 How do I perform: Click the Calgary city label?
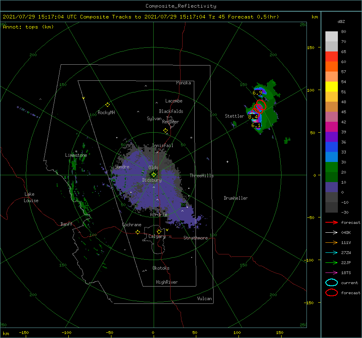point(157,236)
